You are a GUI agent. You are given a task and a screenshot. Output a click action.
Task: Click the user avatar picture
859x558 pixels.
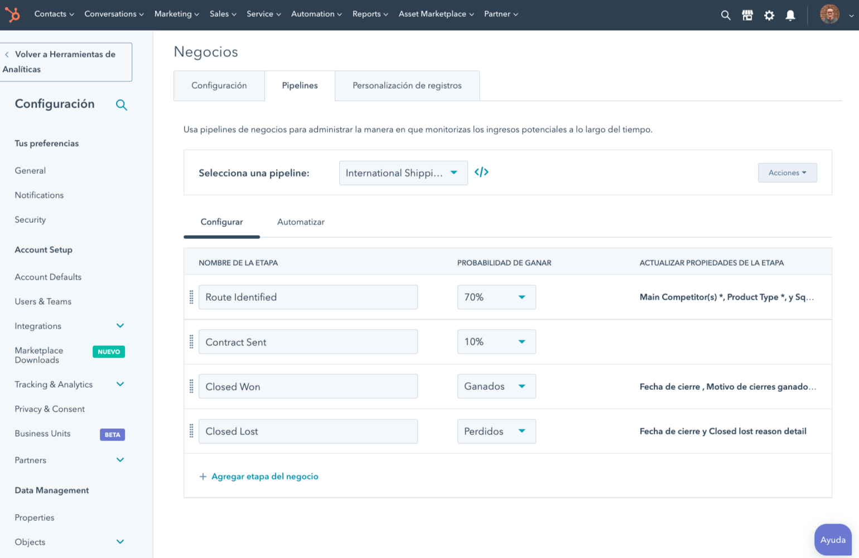[x=829, y=14]
